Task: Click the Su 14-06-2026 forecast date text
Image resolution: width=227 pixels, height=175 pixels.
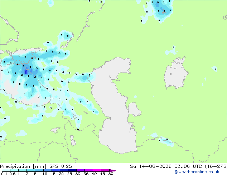Action: click(x=151, y=166)
